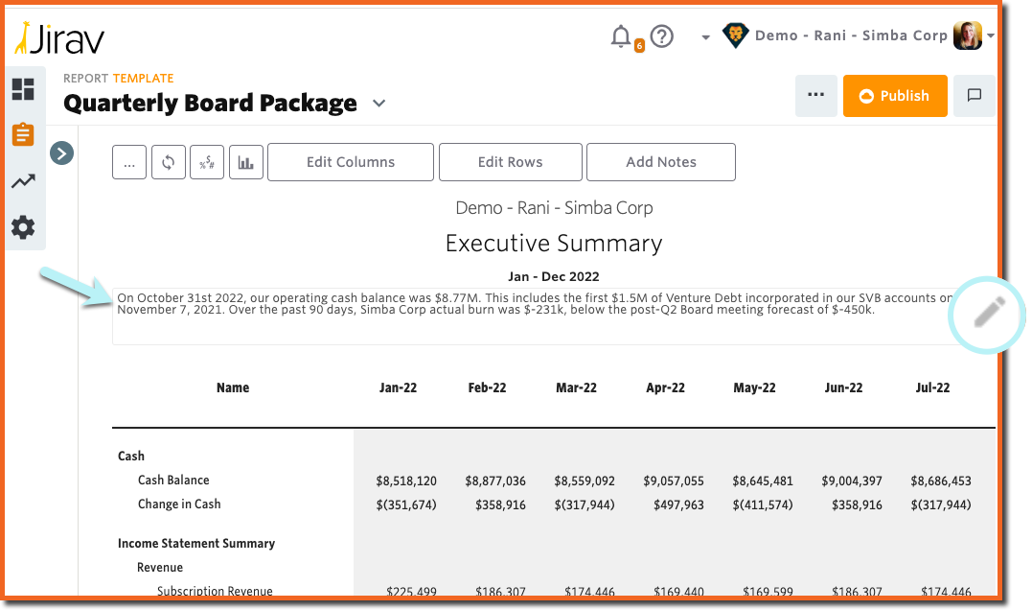Click Apr-22 Change in Cash value $497,963

click(x=678, y=505)
